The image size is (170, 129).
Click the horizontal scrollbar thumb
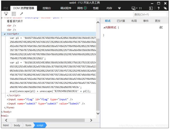pos(51,120)
